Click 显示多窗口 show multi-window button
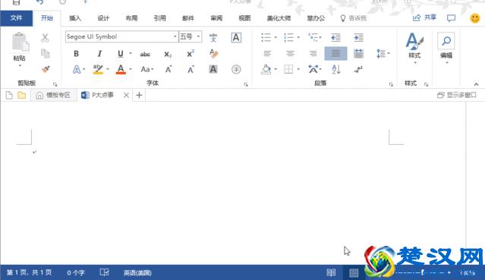This screenshot has height=280, width=485. point(457,95)
